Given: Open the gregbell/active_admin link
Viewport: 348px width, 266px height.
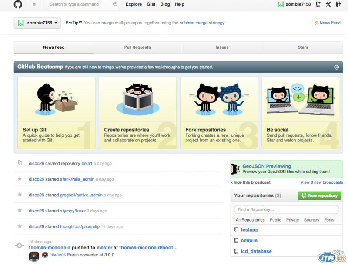Looking at the screenshot, I should pos(81,195).
